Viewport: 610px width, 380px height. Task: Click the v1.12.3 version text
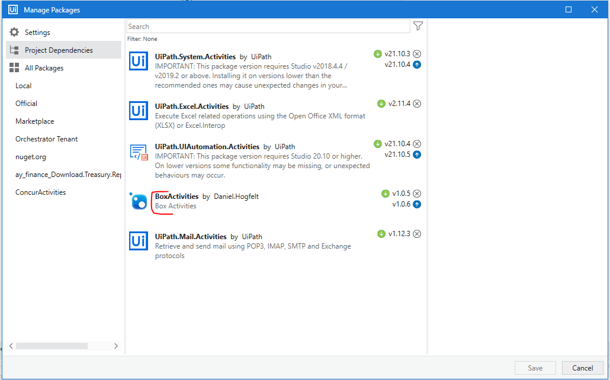click(399, 234)
